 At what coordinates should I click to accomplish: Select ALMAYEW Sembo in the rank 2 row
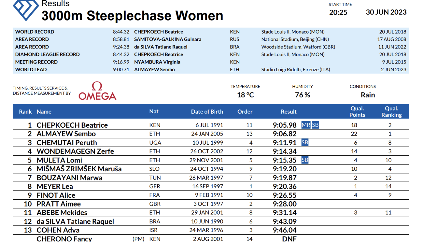pyautogui.click(x=66, y=134)
